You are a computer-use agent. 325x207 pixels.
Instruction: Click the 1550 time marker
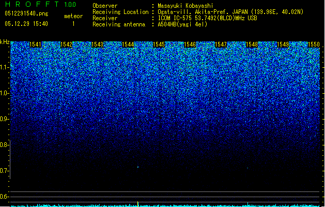click(x=314, y=45)
